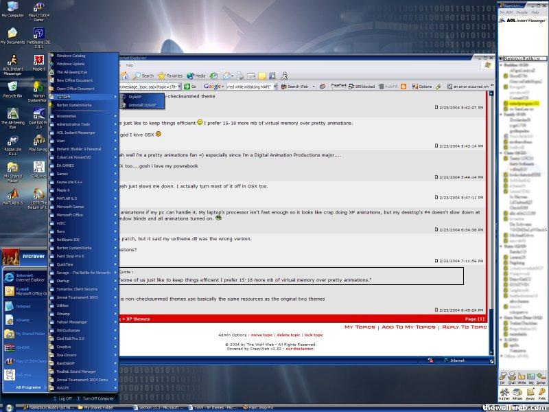549x412 pixels.
Task: Click the Turn Off Computer button
Action: click(x=95, y=398)
